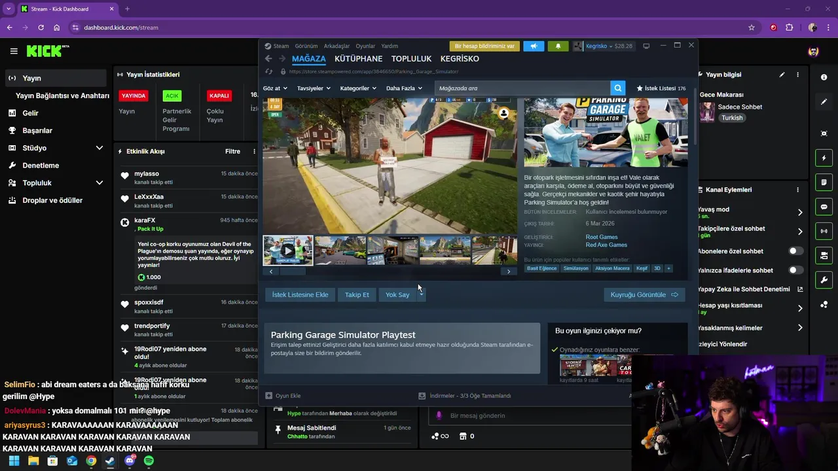The height and width of the screenshot is (471, 838).
Task: Open Görünüm menu in Steam
Action: (306, 46)
